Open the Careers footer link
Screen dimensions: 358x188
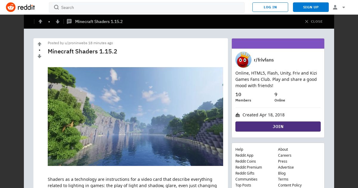285,155
